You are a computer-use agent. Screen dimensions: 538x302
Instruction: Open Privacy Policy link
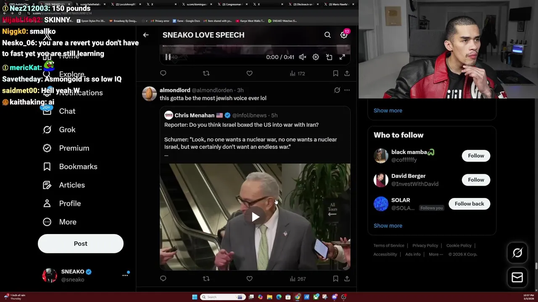pyautogui.click(x=425, y=245)
